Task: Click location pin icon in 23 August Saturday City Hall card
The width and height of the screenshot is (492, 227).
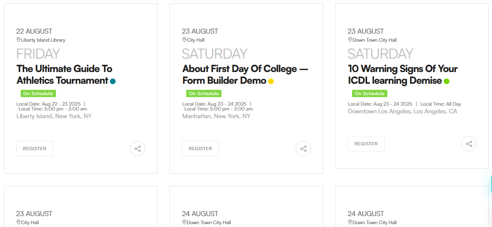Action: (x=184, y=40)
